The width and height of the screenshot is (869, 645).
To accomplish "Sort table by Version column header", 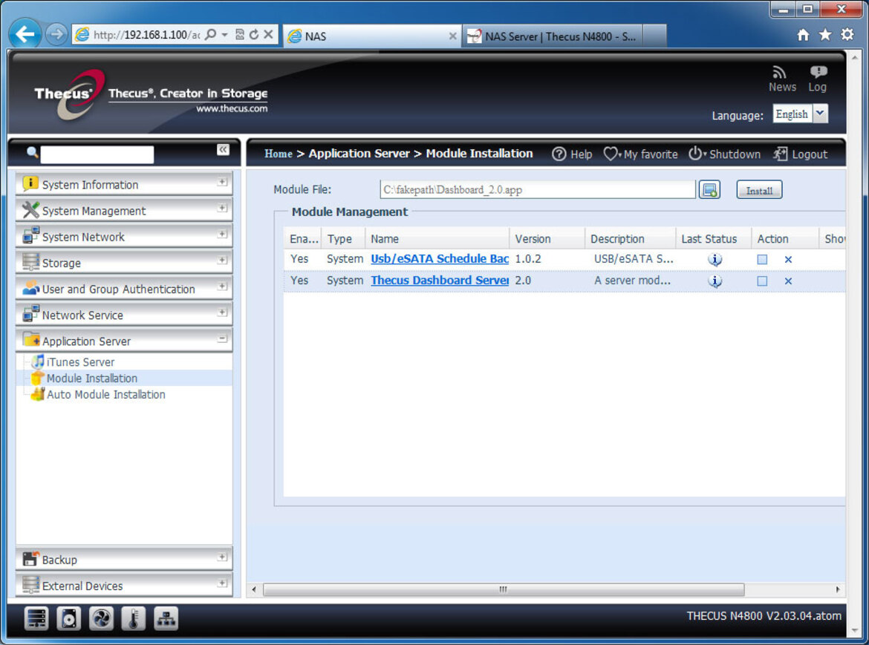I will click(547, 238).
